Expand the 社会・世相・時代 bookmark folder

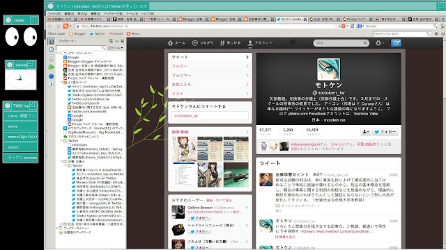click(61, 224)
